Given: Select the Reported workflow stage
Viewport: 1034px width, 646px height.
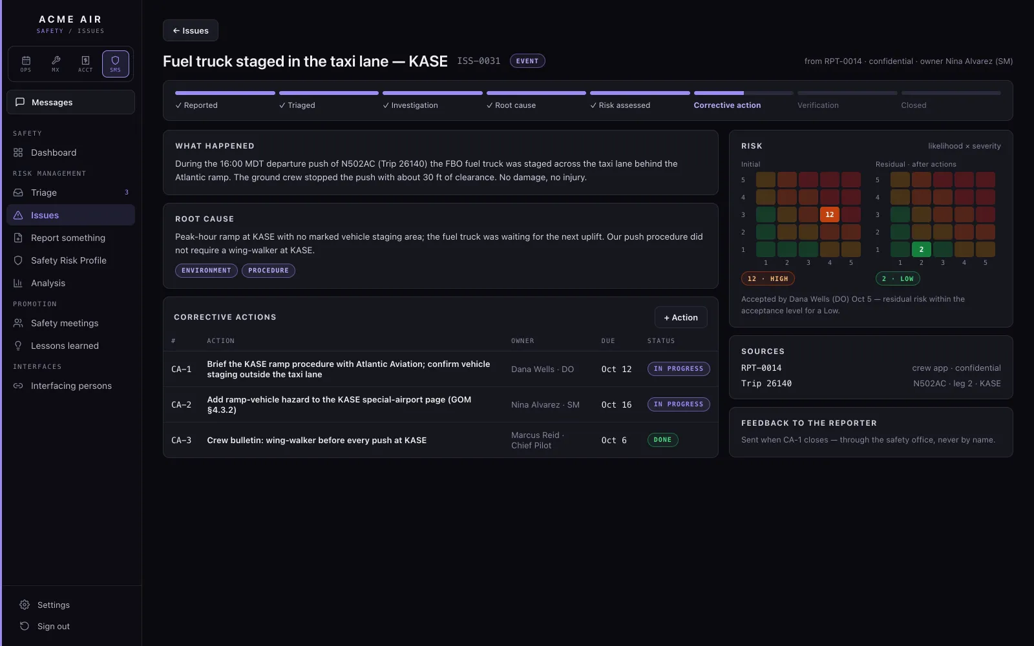Looking at the screenshot, I should pos(225,100).
